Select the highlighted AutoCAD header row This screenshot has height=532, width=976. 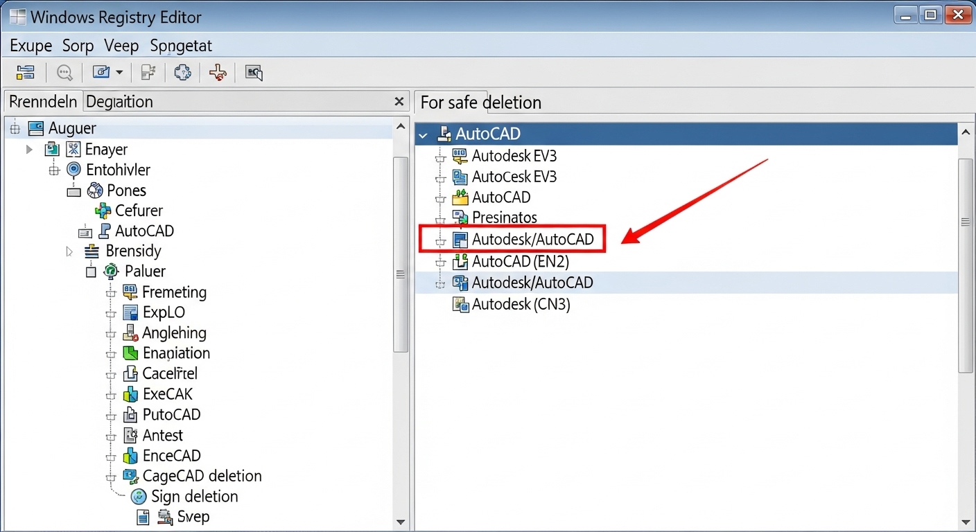coord(686,134)
